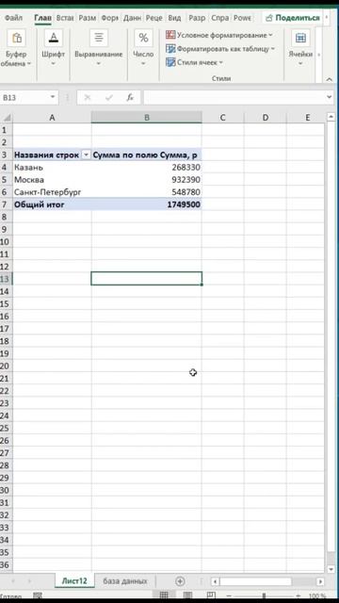Switch to the Формулы ribbon tab
Image resolution: width=339 pixels, height=603 pixels.
click(109, 18)
